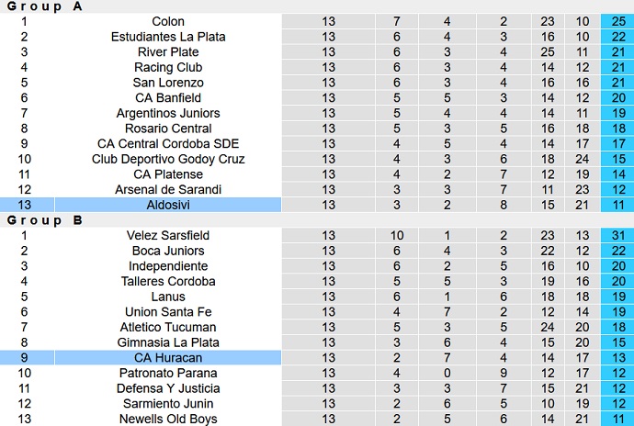Viewport: 634px width, 426px height.
Task: Open Newells Old Boys team link
Action: pyautogui.click(x=168, y=419)
